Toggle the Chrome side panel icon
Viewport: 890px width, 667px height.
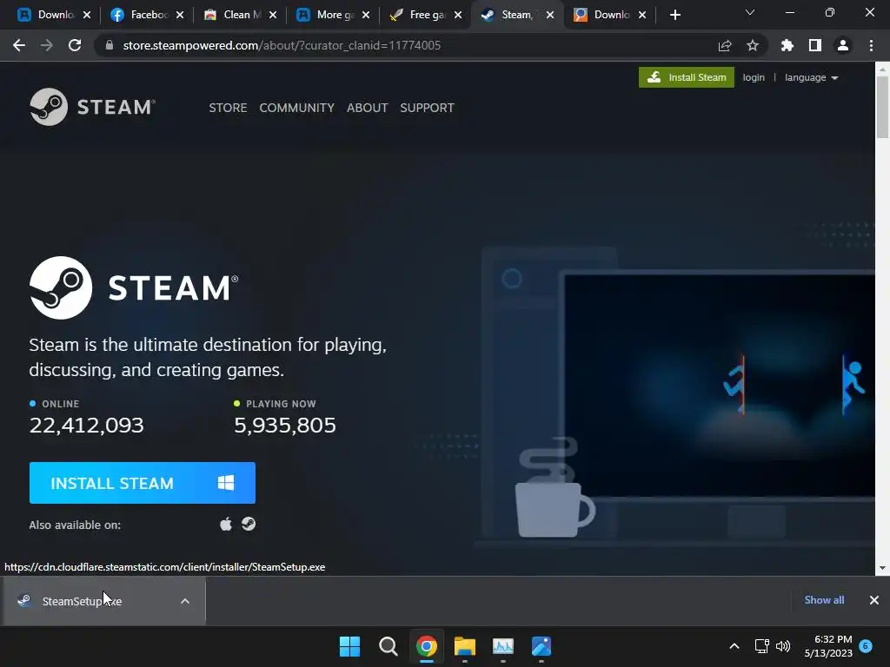click(815, 45)
